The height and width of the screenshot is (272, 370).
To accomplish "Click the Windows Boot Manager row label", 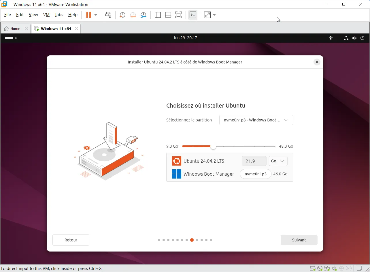I will coord(209,174).
